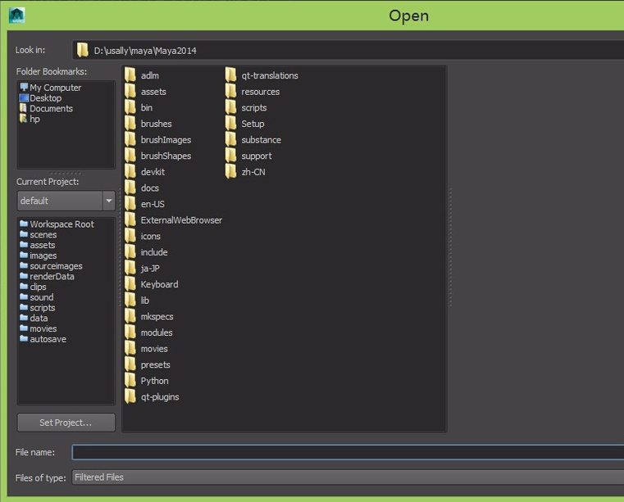
Task: Open the Files of type dropdown
Action: [x=348, y=477]
